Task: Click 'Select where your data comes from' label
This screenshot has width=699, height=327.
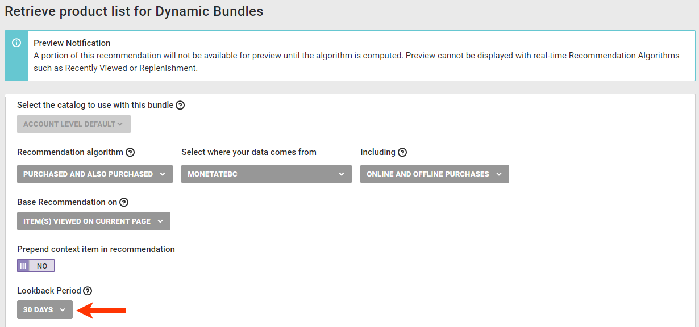Action: coord(249,152)
